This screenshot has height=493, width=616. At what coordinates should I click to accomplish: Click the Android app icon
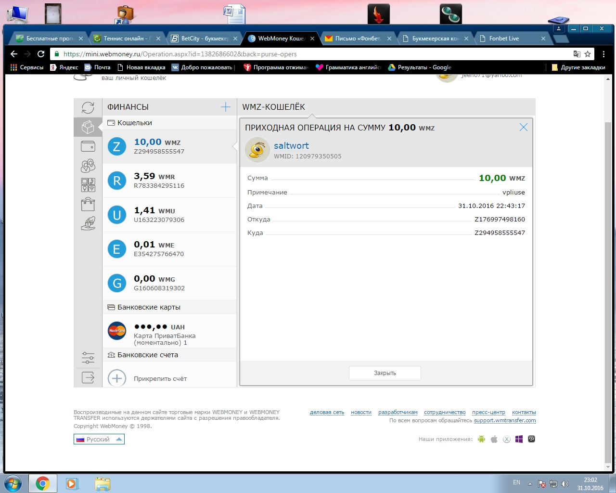[x=481, y=439]
